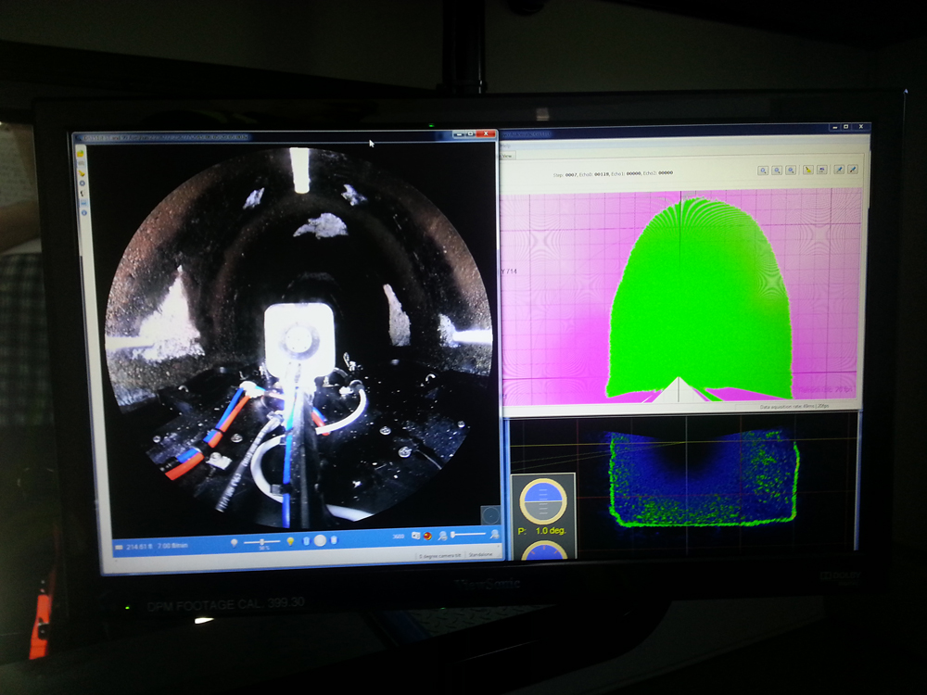Open the Help menu in sonar window
The height and width of the screenshot is (695, 927).
pos(507,145)
